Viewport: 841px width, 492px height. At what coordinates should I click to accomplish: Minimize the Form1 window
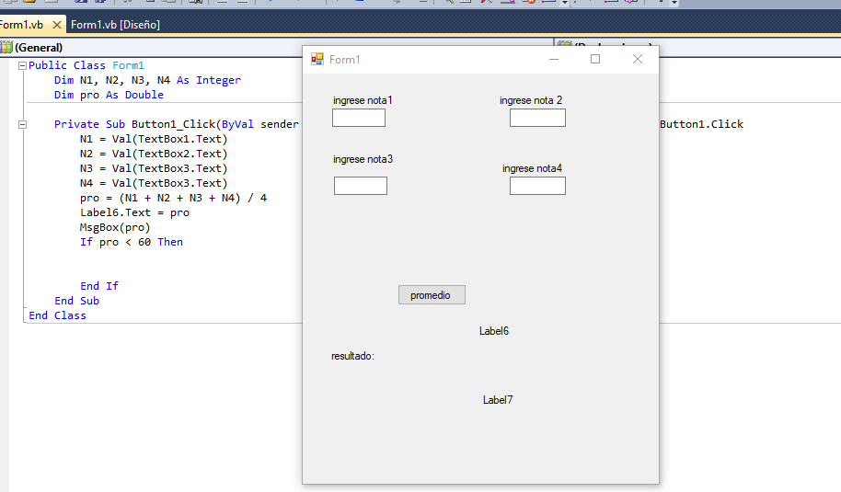tap(554, 59)
